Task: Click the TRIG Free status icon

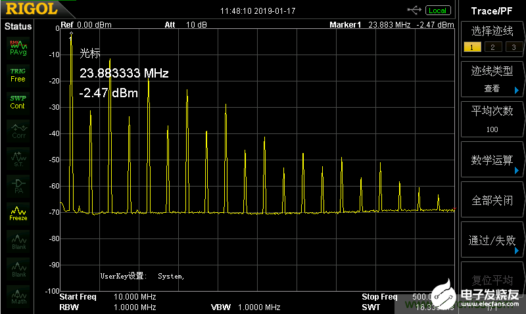Action: [x=18, y=74]
